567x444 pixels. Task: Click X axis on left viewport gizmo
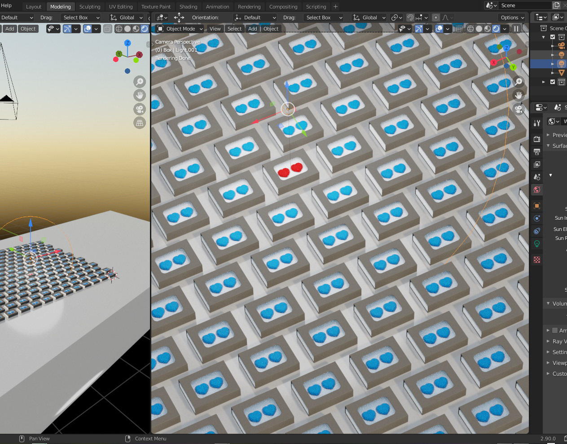tap(139, 55)
